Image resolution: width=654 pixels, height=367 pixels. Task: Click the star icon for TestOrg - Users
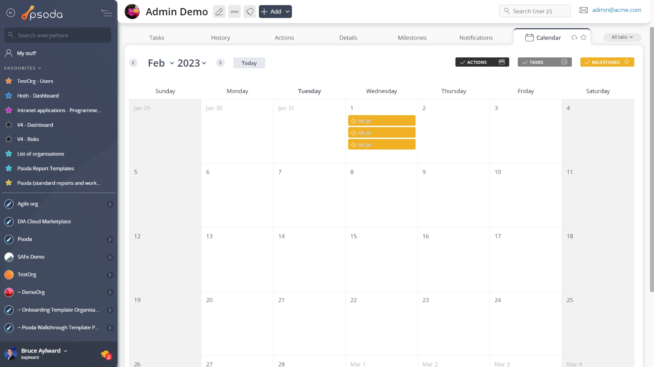click(x=9, y=81)
